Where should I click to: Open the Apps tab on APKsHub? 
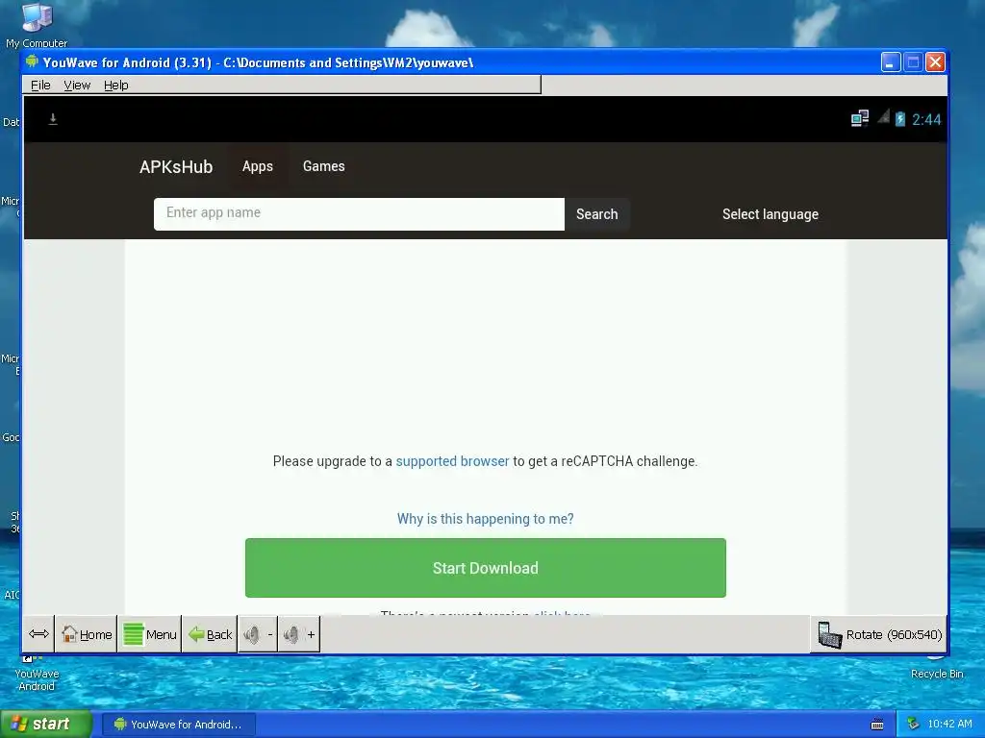coord(258,166)
